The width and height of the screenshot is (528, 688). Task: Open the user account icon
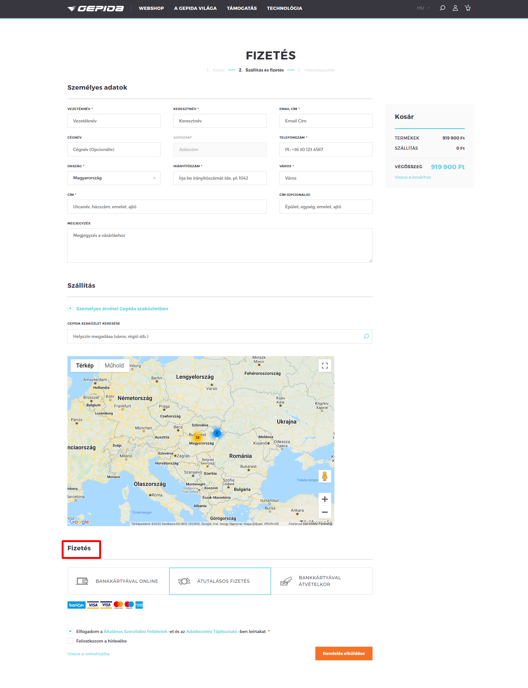pyautogui.click(x=455, y=8)
